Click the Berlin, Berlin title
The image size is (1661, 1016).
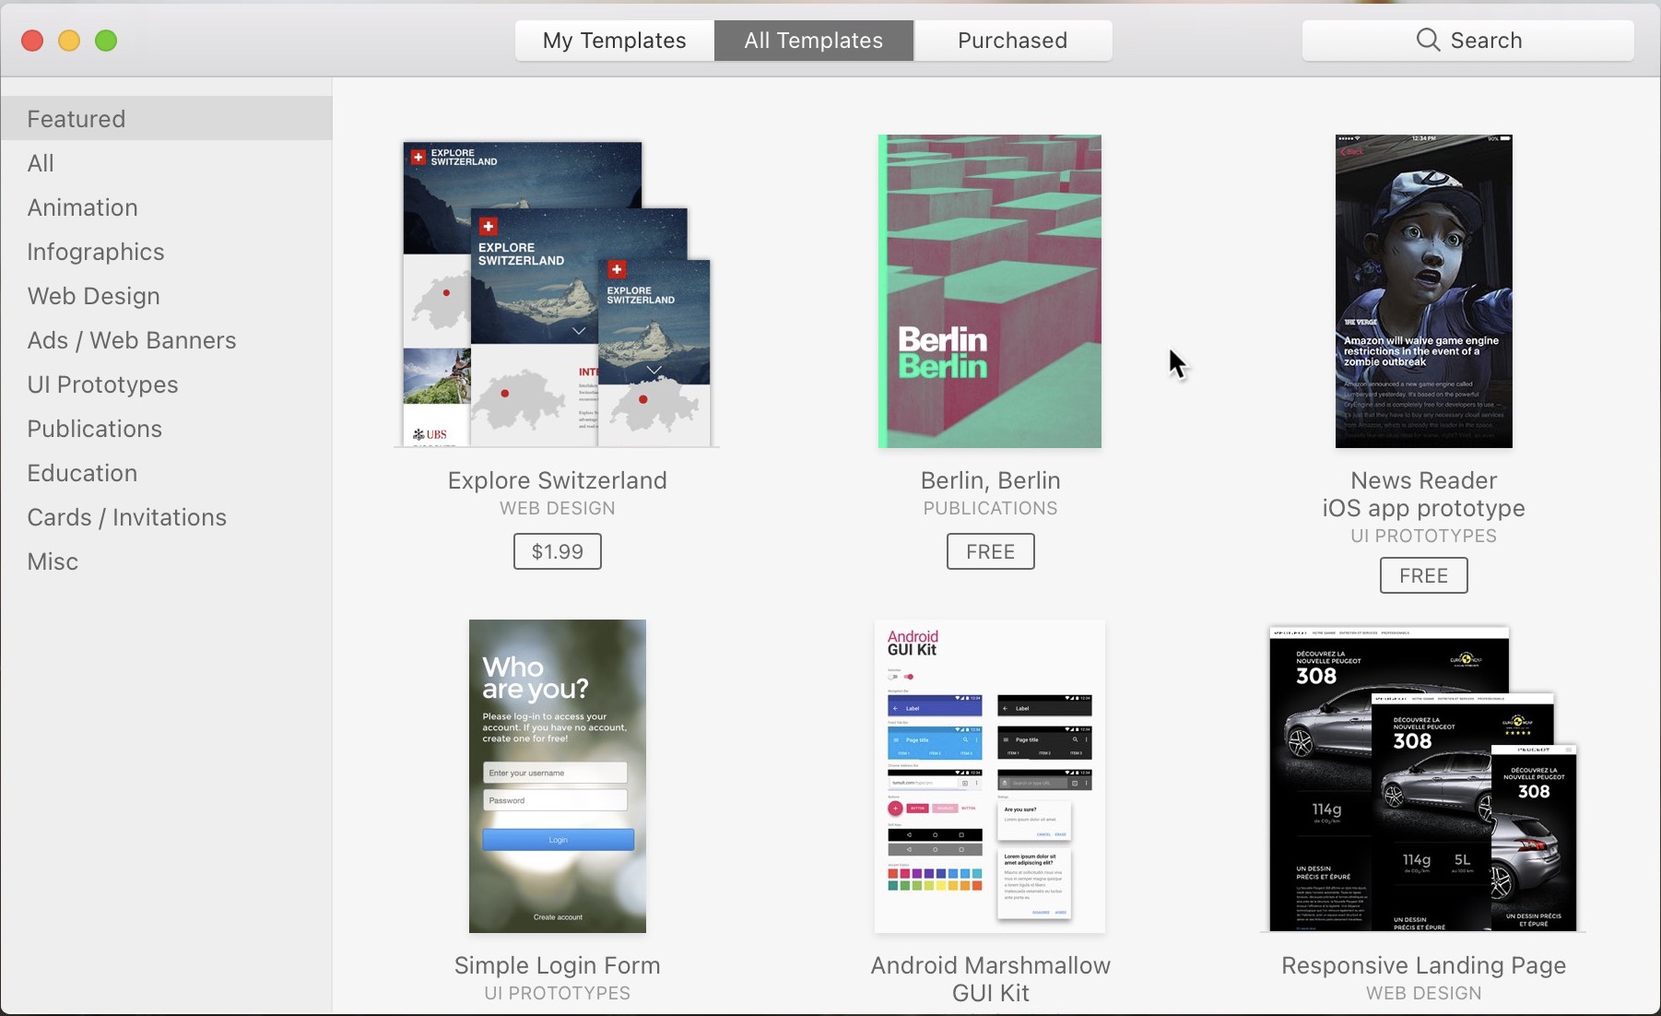[991, 480]
